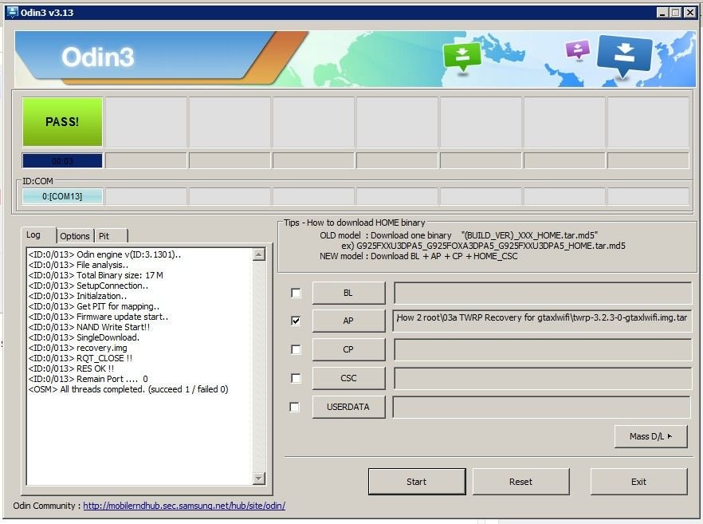Click the example text 'G925FXXU3DPA5_G925FOXA3DPA5_G925FXXU3DPA5_HOME.tar.md5'

point(490,246)
